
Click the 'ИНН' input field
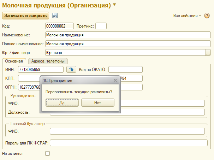[x=41, y=70]
